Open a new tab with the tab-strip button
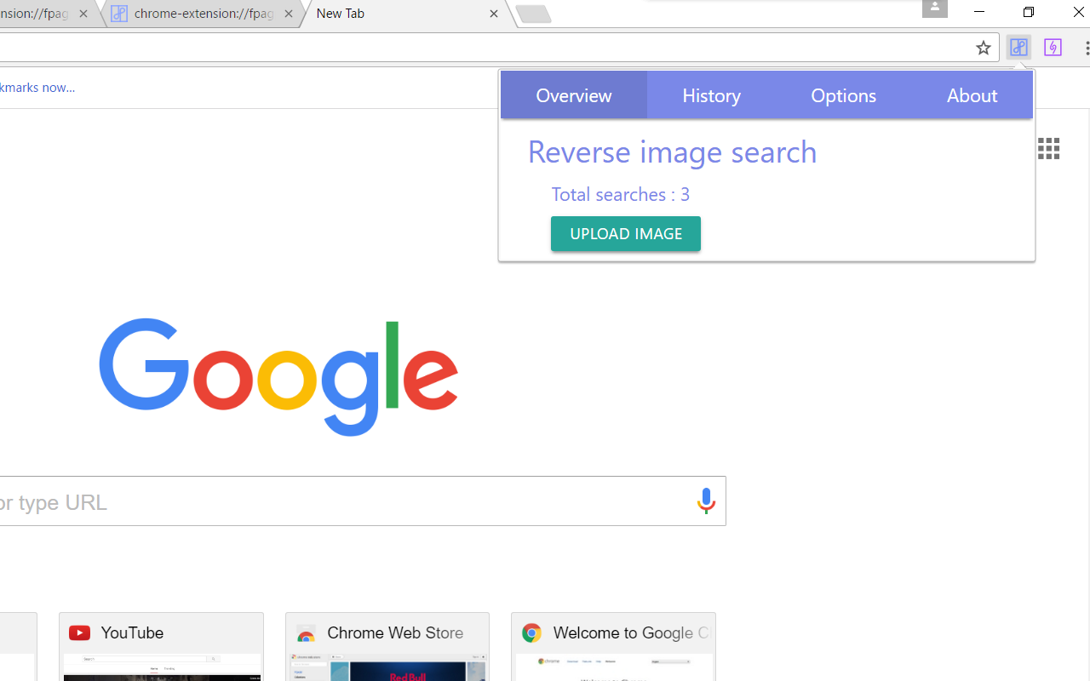 pyautogui.click(x=534, y=14)
